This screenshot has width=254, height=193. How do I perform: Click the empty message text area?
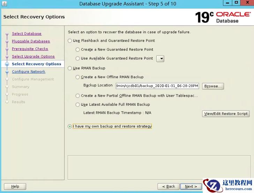click(159, 168)
